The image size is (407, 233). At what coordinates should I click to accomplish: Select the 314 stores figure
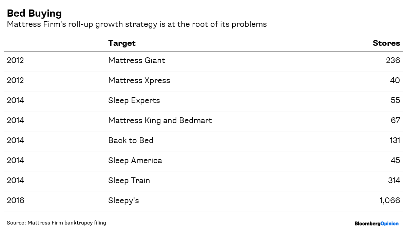coord(394,180)
